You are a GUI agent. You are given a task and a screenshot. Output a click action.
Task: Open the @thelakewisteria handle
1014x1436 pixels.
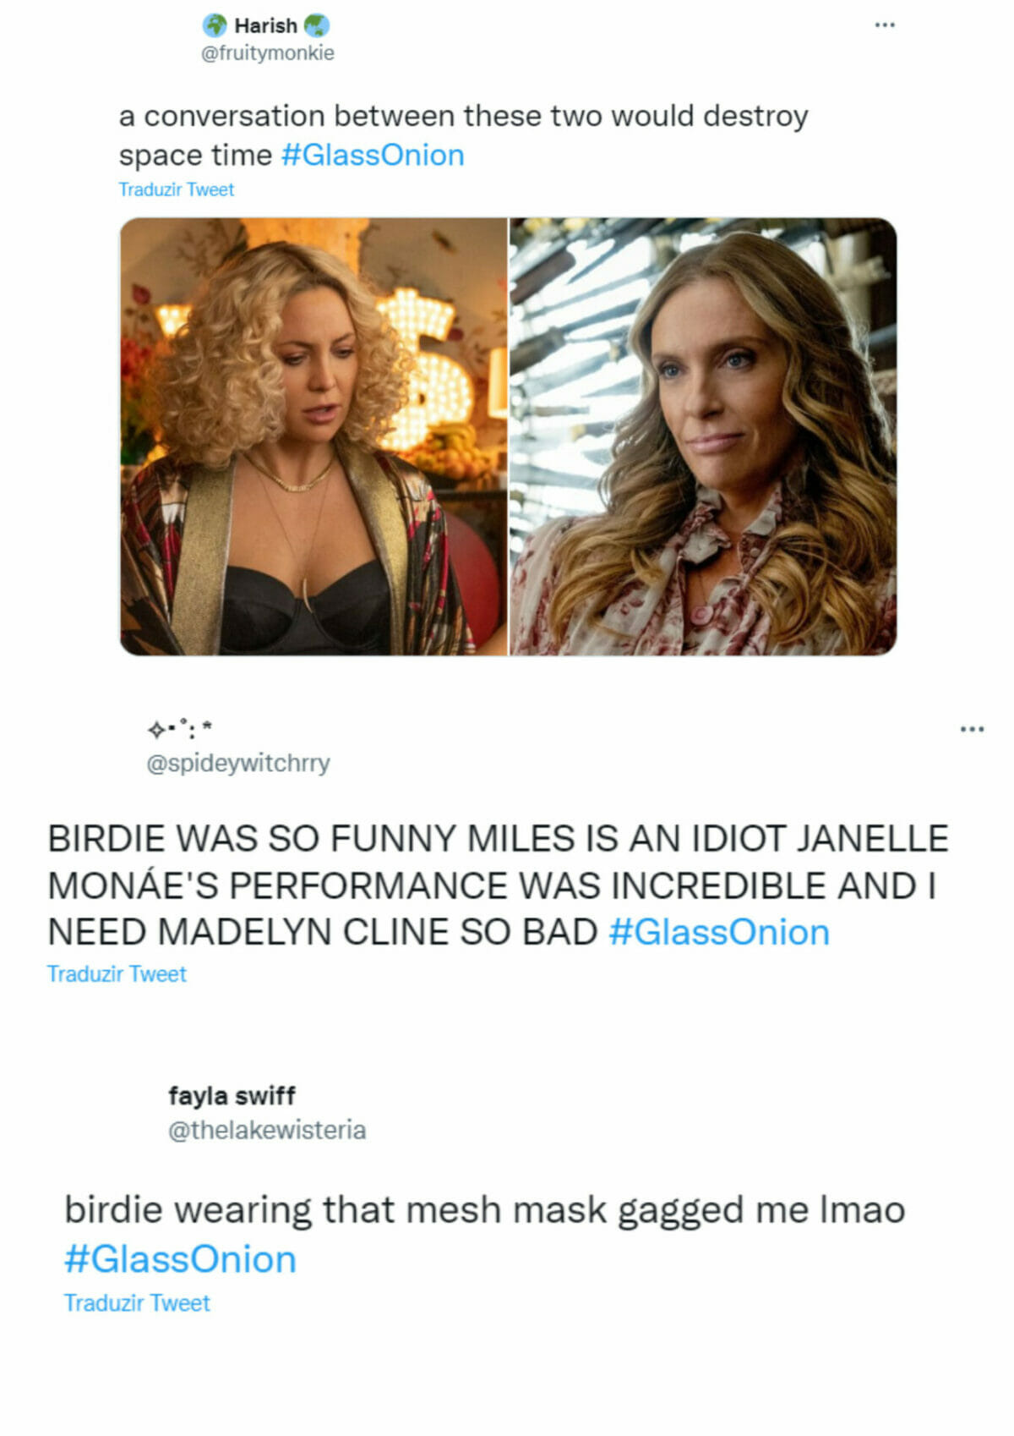coord(267,1130)
